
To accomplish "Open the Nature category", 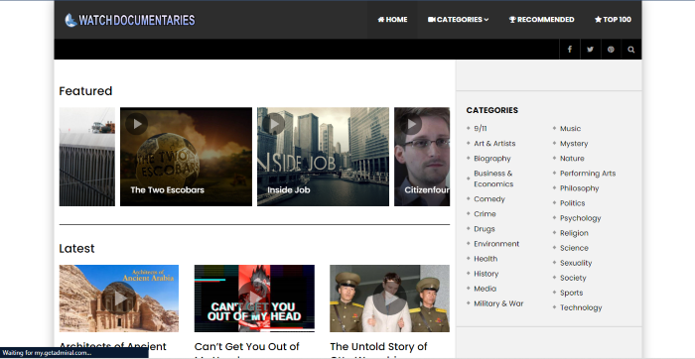I will click(572, 158).
